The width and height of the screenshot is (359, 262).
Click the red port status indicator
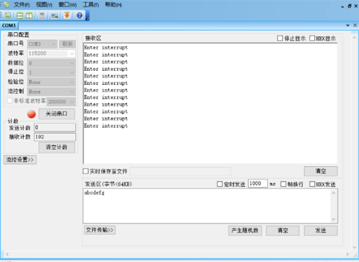tap(31, 114)
